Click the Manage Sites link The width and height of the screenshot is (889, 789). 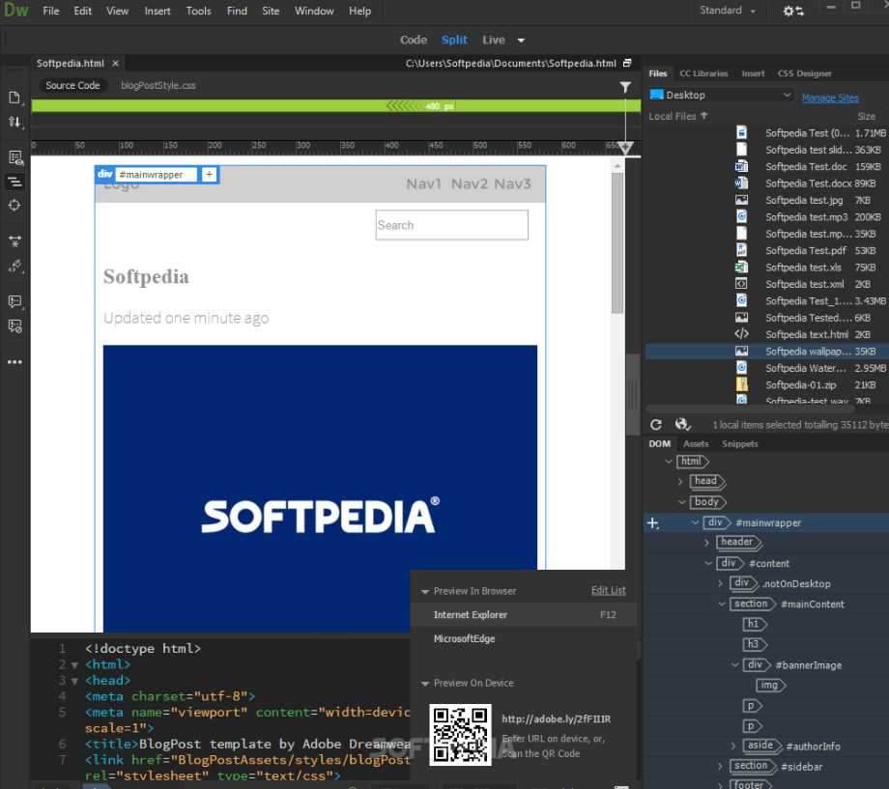point(830,98)
